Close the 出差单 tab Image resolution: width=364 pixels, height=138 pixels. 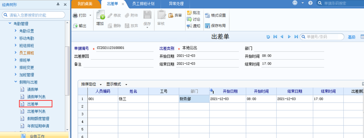[123, 4]
